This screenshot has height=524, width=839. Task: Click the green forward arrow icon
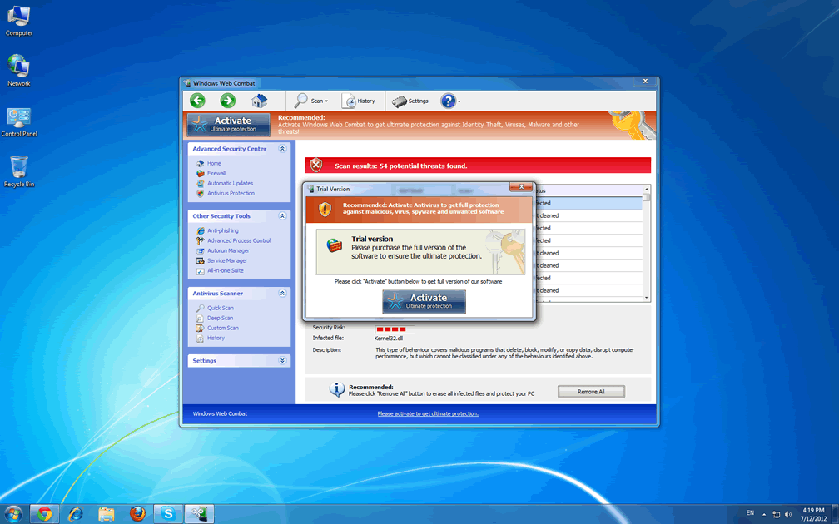tap(227, 101)
